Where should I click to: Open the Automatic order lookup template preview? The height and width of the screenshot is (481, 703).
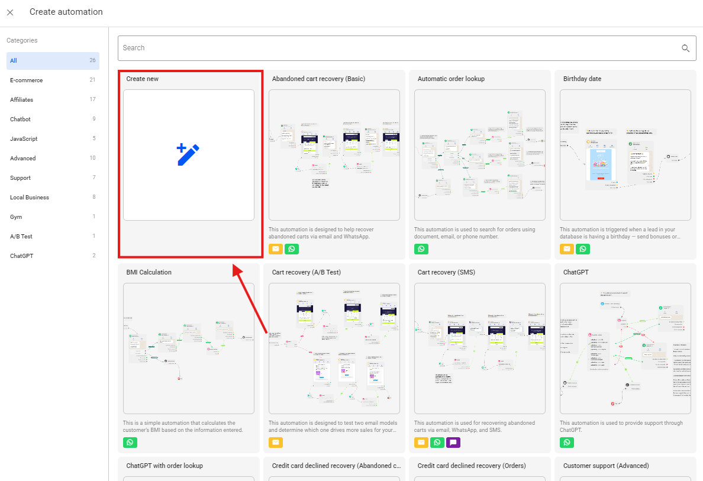coord(479,155)
